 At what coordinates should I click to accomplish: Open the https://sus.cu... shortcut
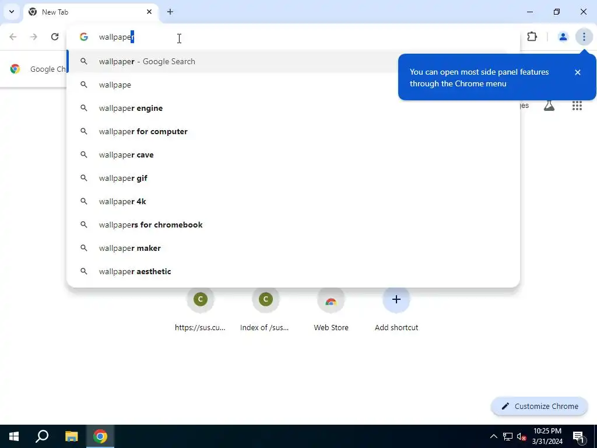[x=201, y=310]
